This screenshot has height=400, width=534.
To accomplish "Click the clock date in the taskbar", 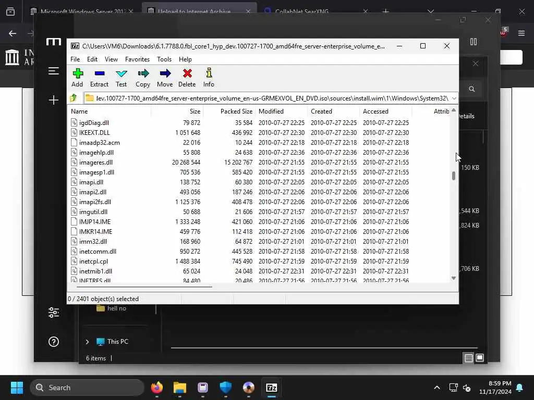I will click(x=495, y=387).
